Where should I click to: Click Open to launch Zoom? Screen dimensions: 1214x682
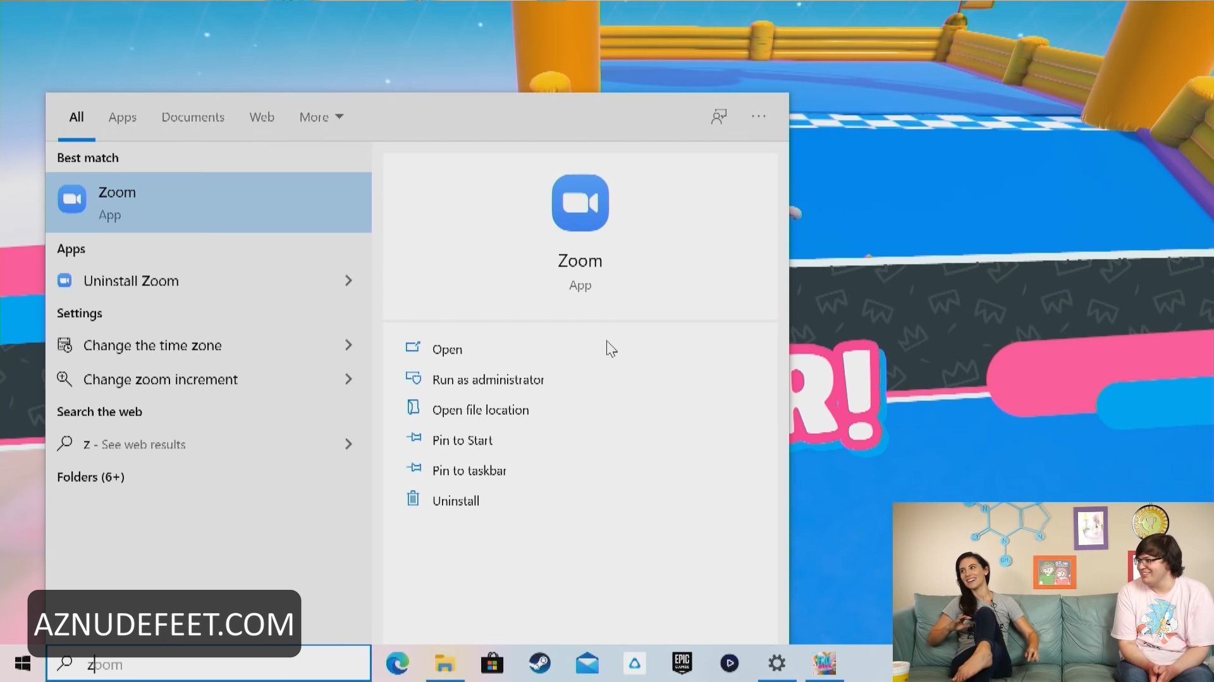(x=446, y=349)
